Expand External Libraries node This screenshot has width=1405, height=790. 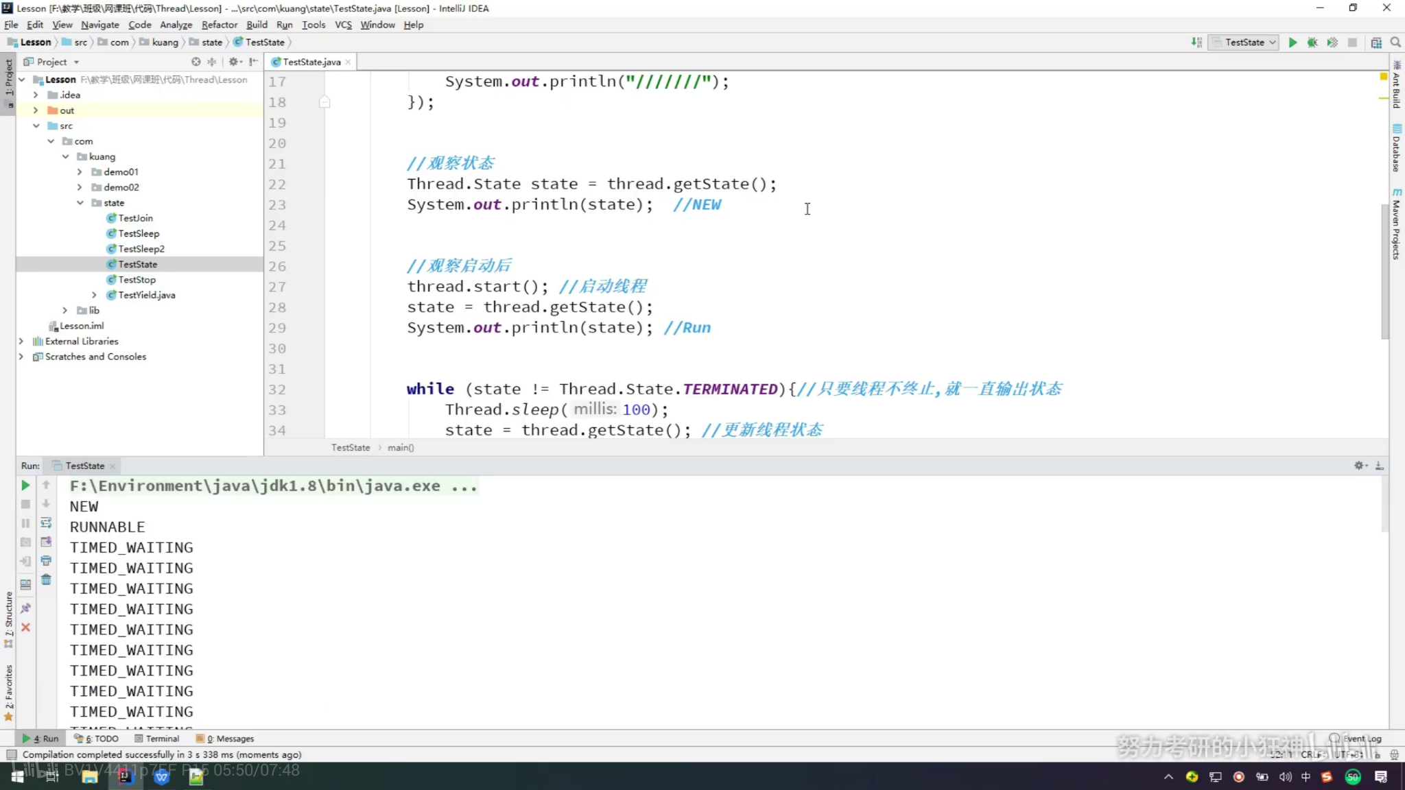pyautogui.click(x=21, y=342)
